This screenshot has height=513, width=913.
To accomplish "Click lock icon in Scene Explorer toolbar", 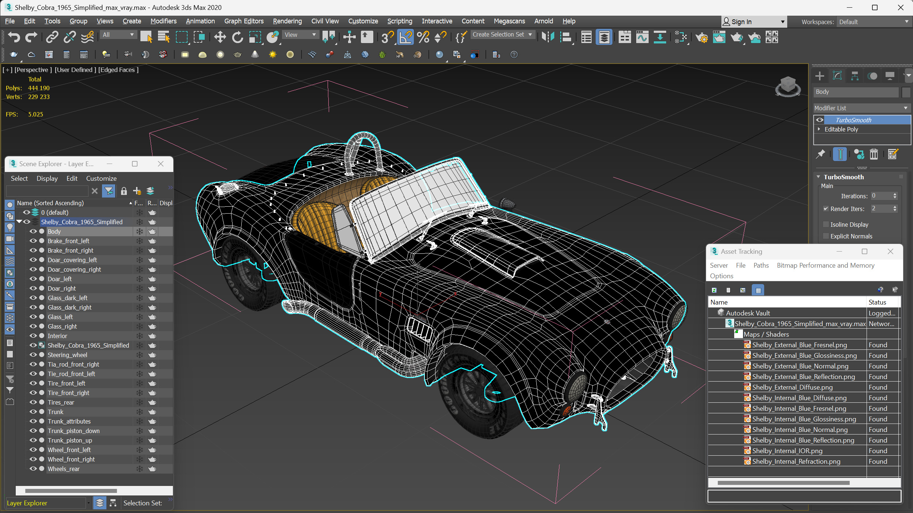I will point(124,191).
